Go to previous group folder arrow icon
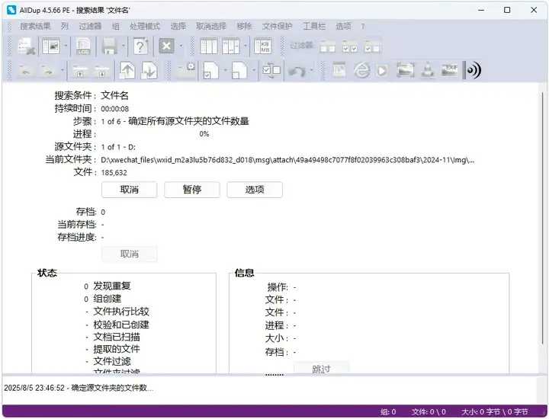This screenshot has width=549, height=419. 26,71
